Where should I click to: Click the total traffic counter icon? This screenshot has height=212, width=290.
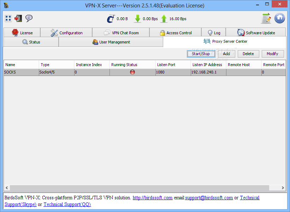111,19
